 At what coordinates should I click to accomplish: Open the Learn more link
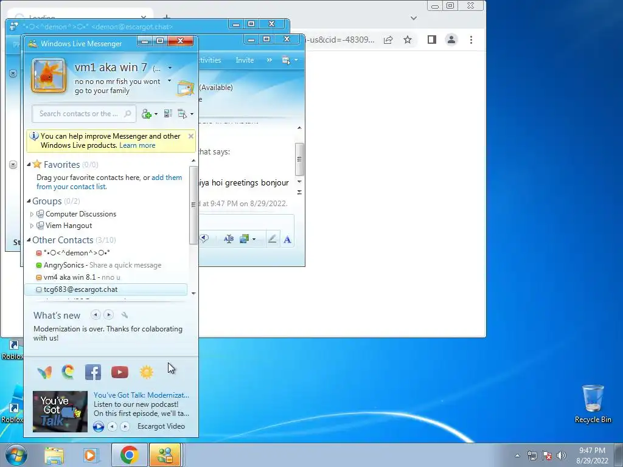click(137, 145)
